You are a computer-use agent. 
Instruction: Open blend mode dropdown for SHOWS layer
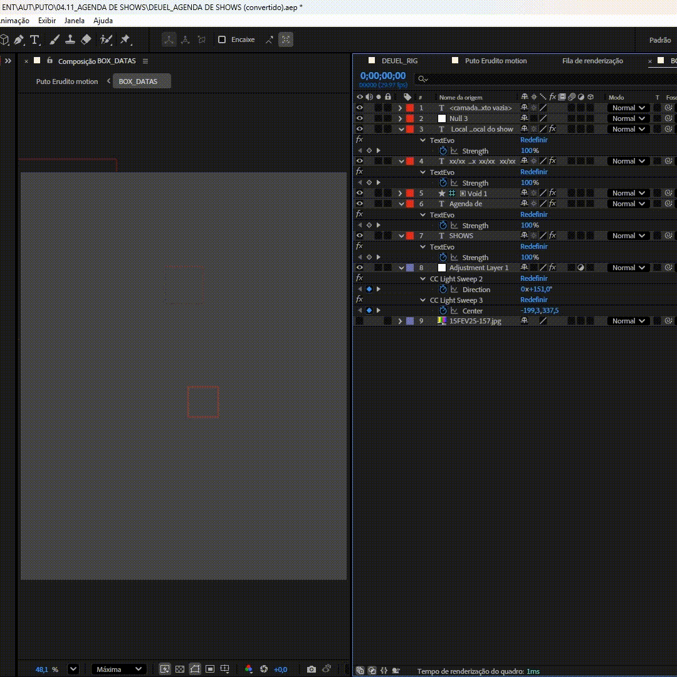point(628,236)
